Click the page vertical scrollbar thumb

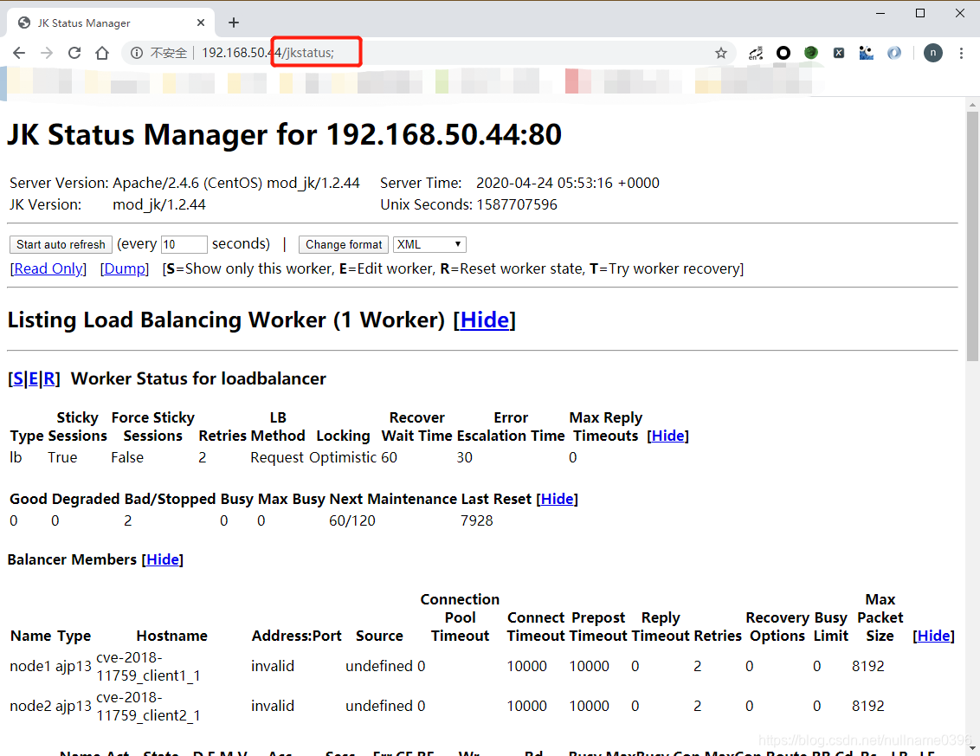click(x=972, y=236)
